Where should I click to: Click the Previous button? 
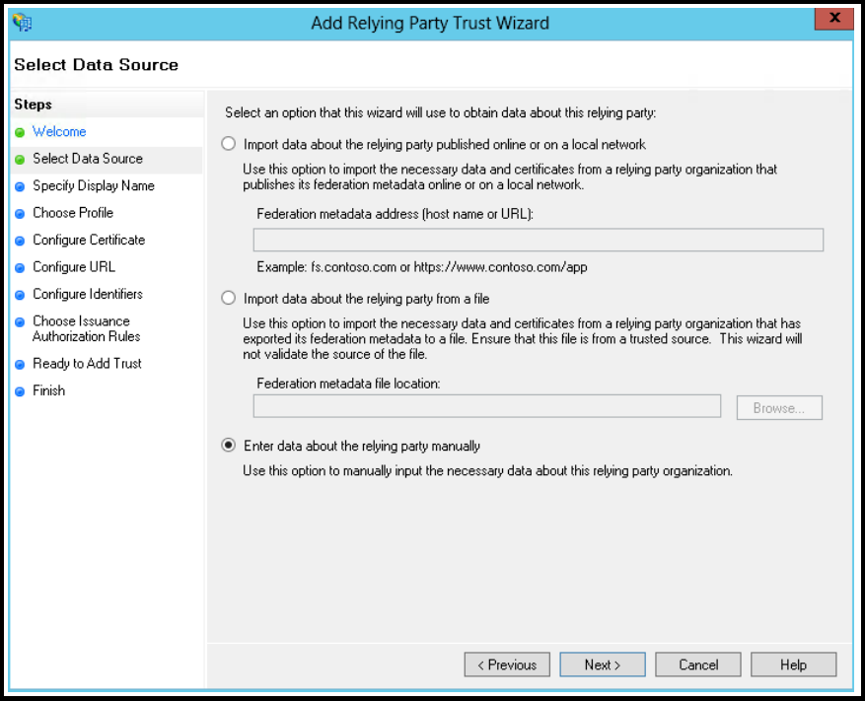(x=507, y=665)
